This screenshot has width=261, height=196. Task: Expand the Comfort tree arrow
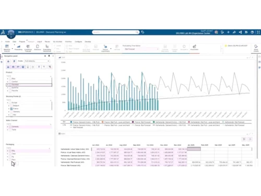(7, 82)
